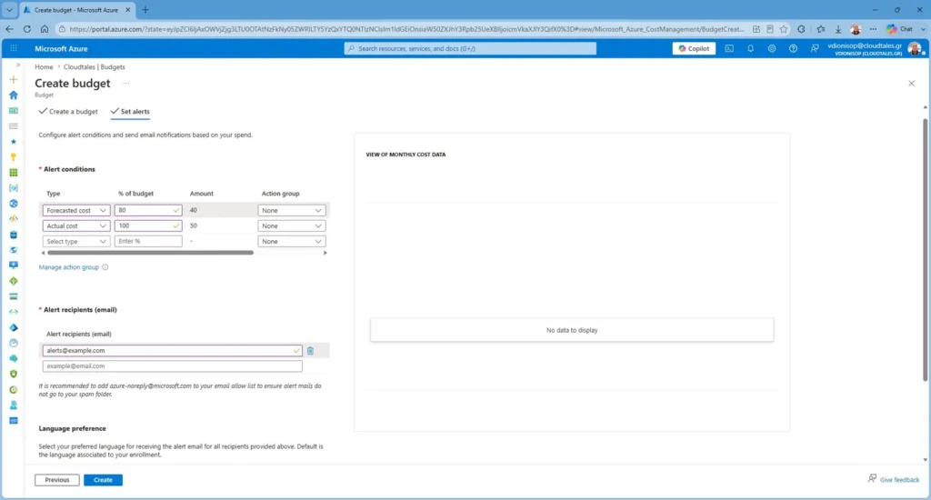Open the header feedback person icon
931x500 pixels.
(x=815, y=49)
